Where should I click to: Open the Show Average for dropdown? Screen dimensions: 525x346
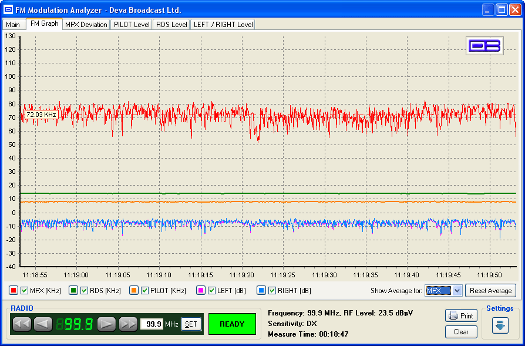click(444, 290)
